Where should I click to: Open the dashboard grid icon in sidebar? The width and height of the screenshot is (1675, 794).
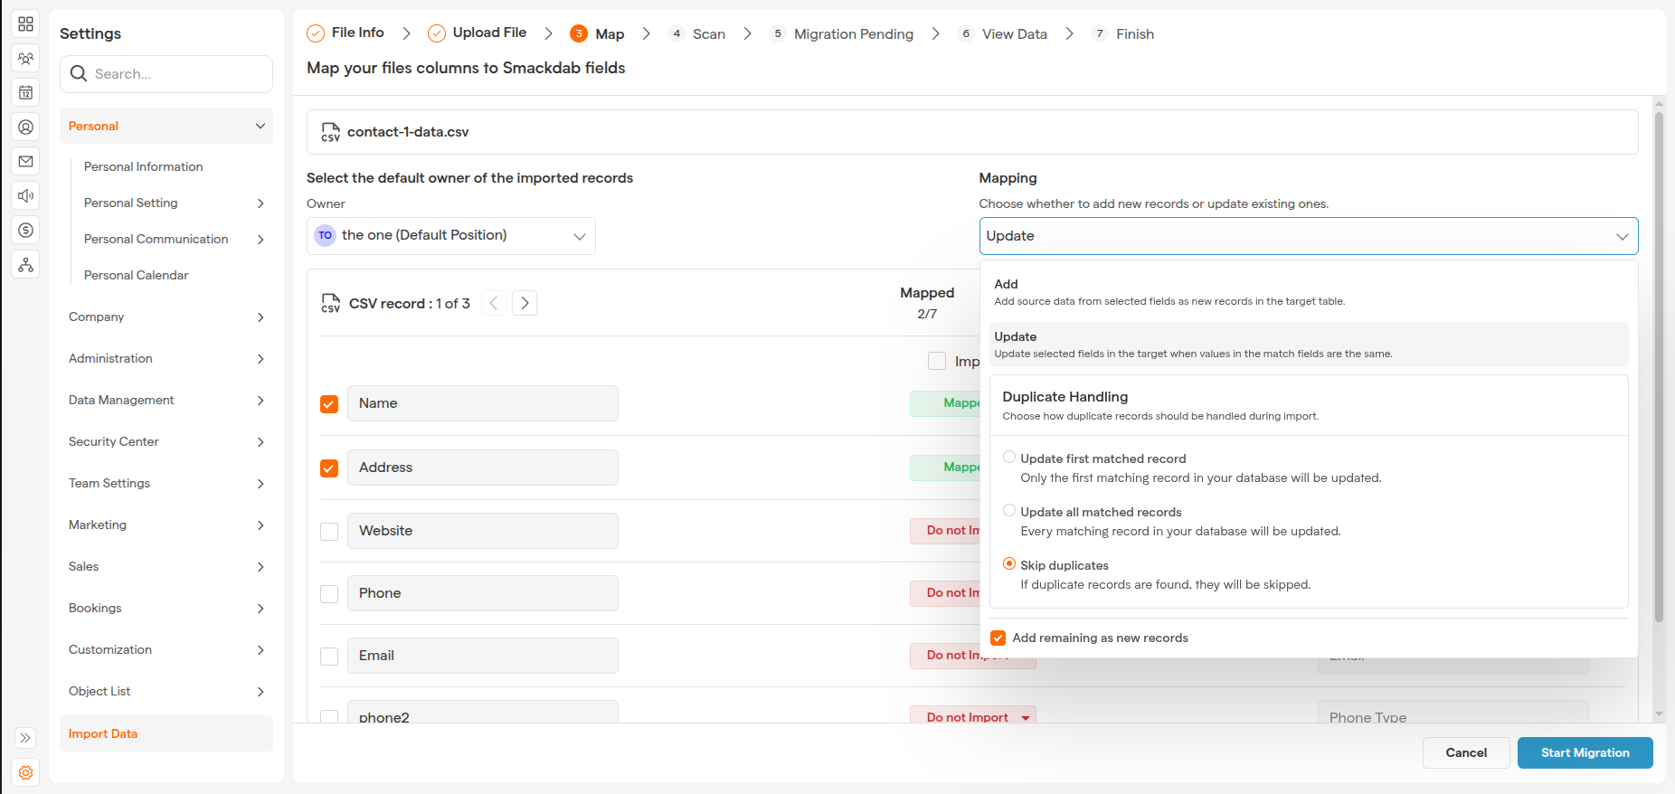(x=25, y=24)
